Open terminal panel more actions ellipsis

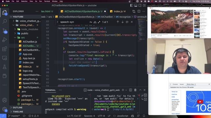point(60,90)
